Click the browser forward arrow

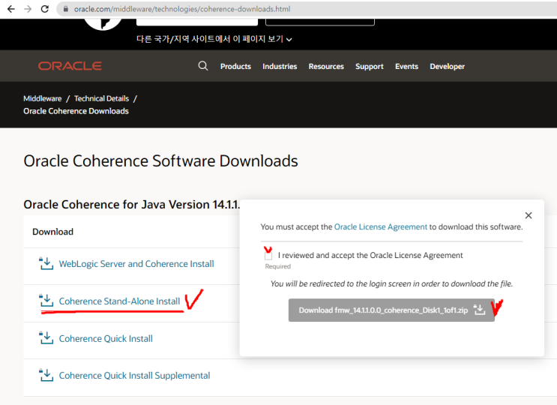point(28,9)
